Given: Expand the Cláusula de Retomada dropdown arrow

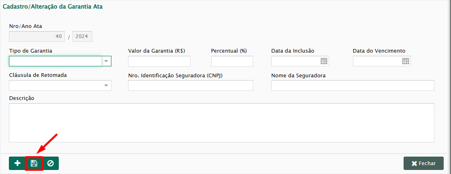Looking at the screenshot, I should click(x=106, y=85).
